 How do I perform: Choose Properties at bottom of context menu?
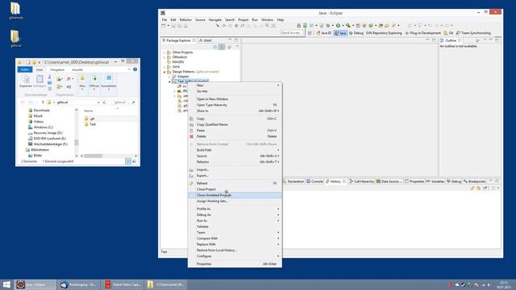tap(235, 263)
